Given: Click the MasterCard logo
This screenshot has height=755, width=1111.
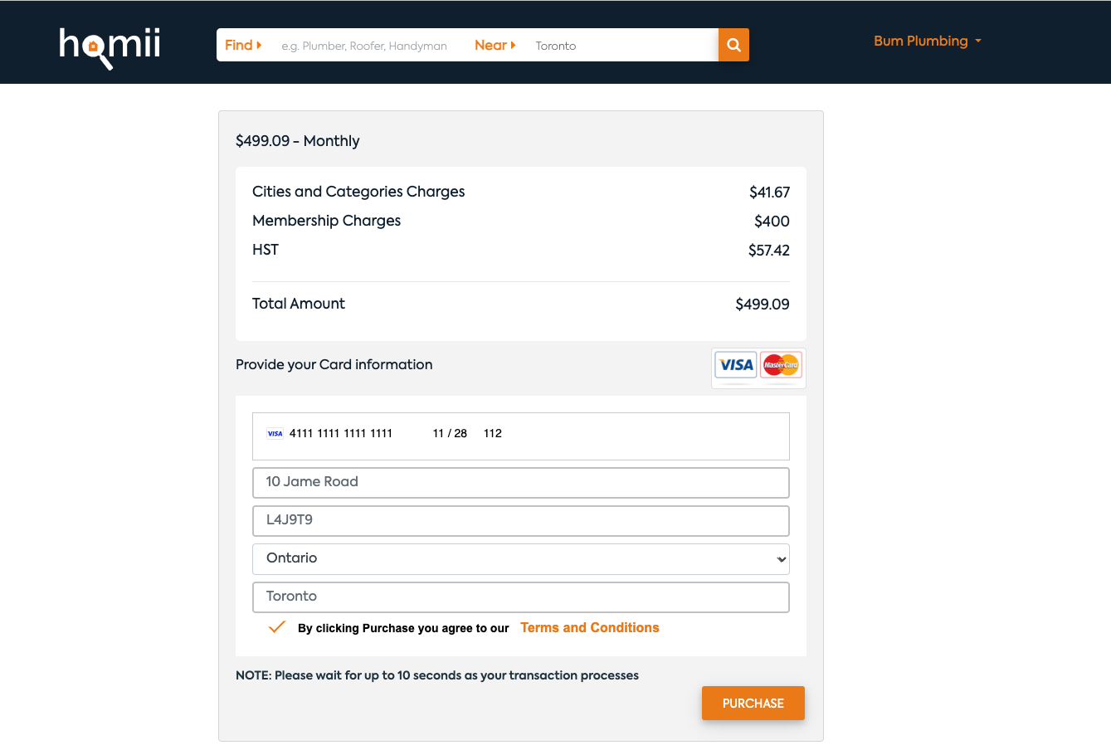Looking at the screenshot, I should pos(781,364).
